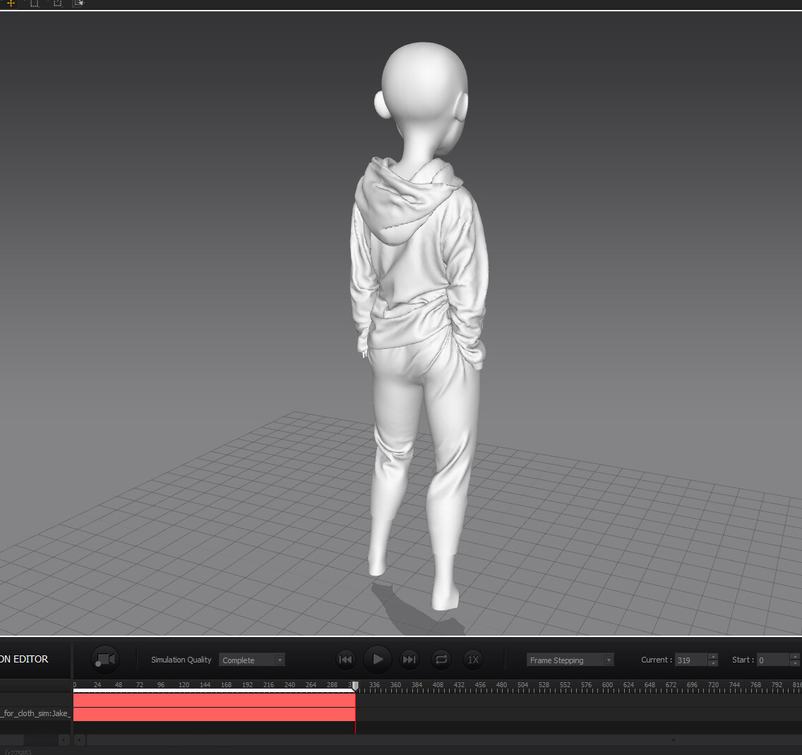Screen dimensions: 802x755
Task: Jump to the start of the animation
Action: (x=346, y=660)
